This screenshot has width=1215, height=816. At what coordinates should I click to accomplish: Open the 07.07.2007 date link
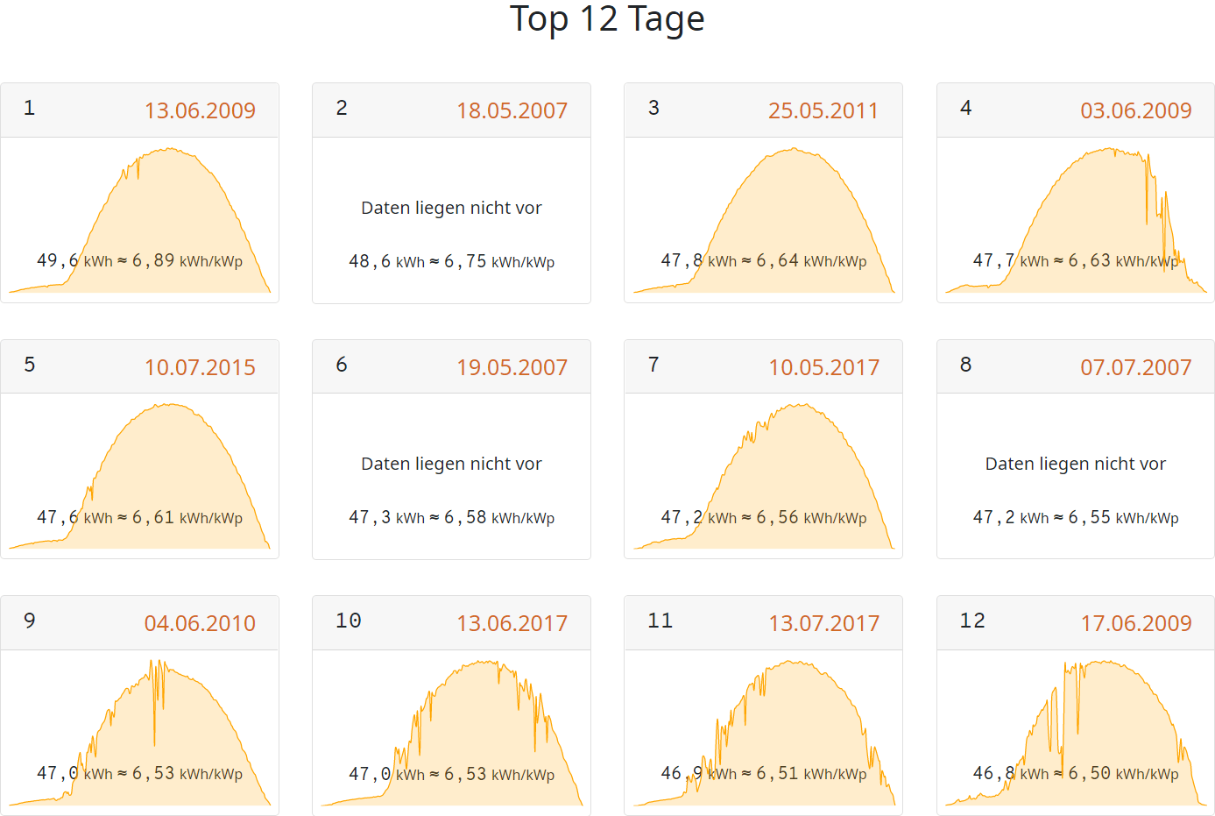click(1135, 367)
